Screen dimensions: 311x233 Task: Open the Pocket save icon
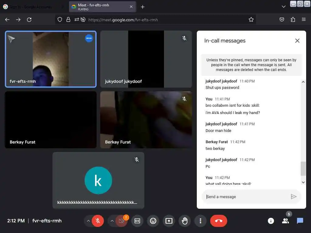click(x=282, y=19)
